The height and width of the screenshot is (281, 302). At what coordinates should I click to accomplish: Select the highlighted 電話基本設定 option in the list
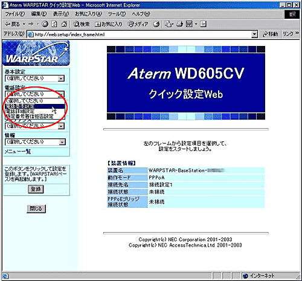pos(34,106)
